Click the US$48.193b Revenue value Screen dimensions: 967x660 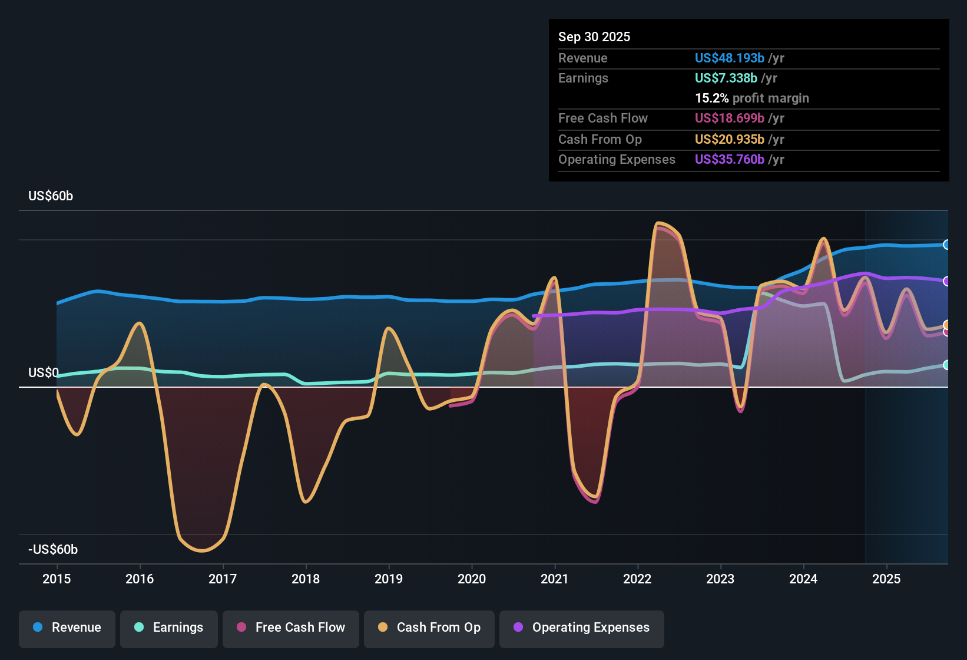click(x=730, y=58)
